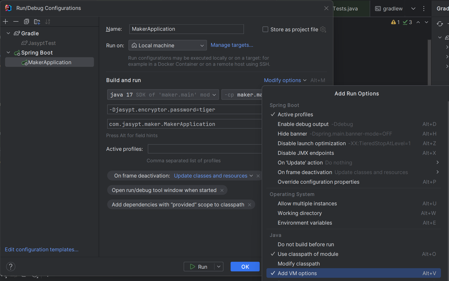
Task: Go to next highlighted problem arrow
Action: pyautogui.click(x=426, y=22)
